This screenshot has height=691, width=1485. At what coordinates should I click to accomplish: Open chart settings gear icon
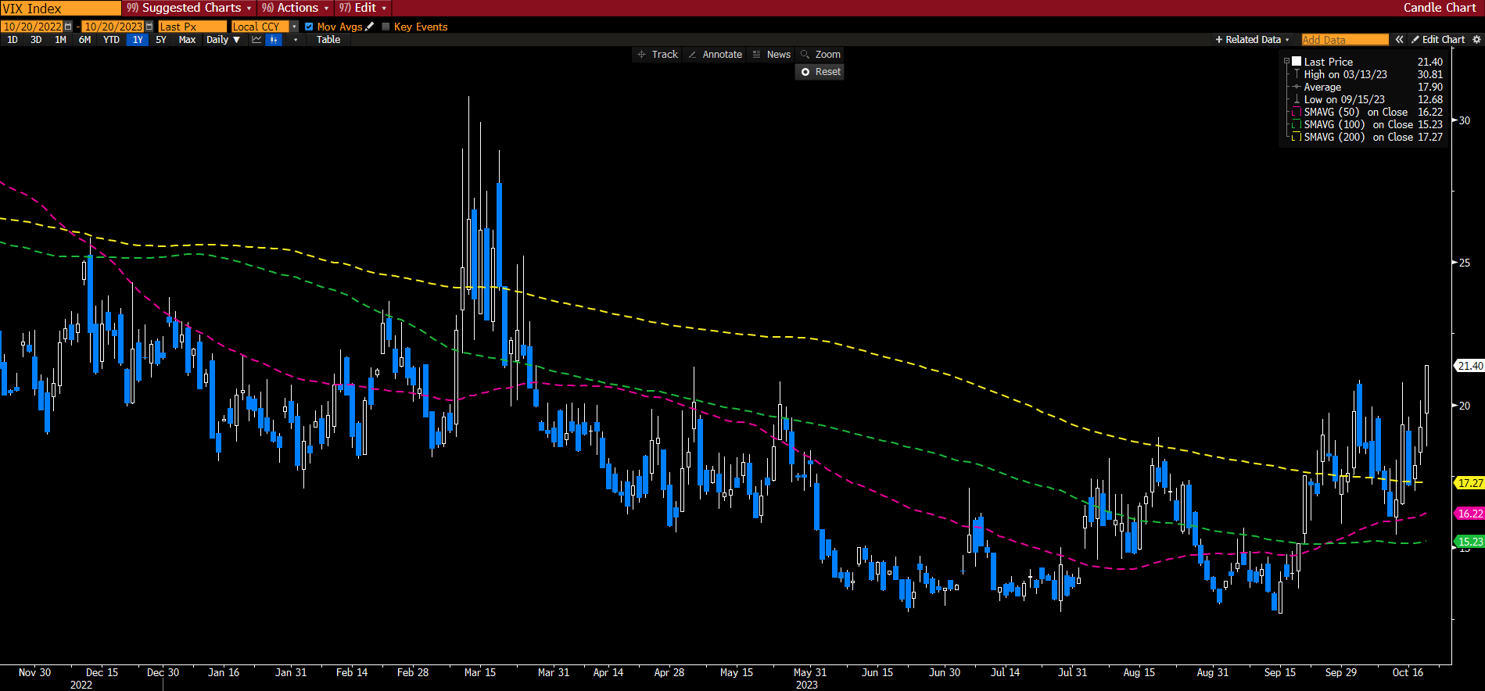pos(1476,39)
